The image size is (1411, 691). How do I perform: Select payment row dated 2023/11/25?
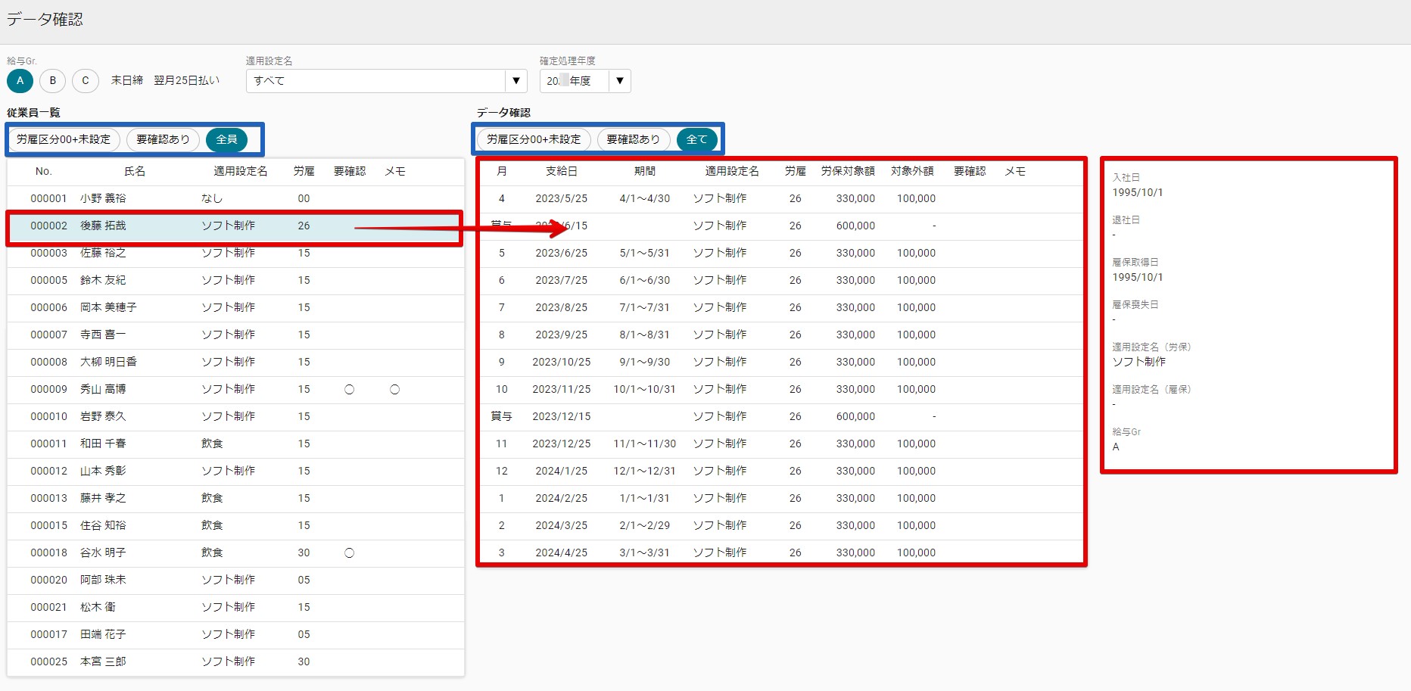pyautogui.click(x=781, y=389)
